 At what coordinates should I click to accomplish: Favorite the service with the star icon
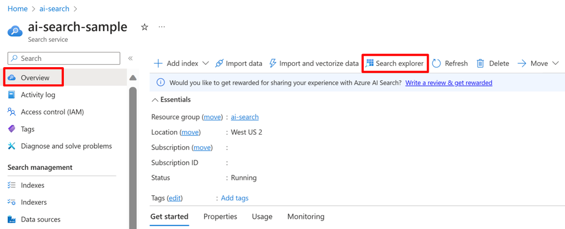coord(144,27)
